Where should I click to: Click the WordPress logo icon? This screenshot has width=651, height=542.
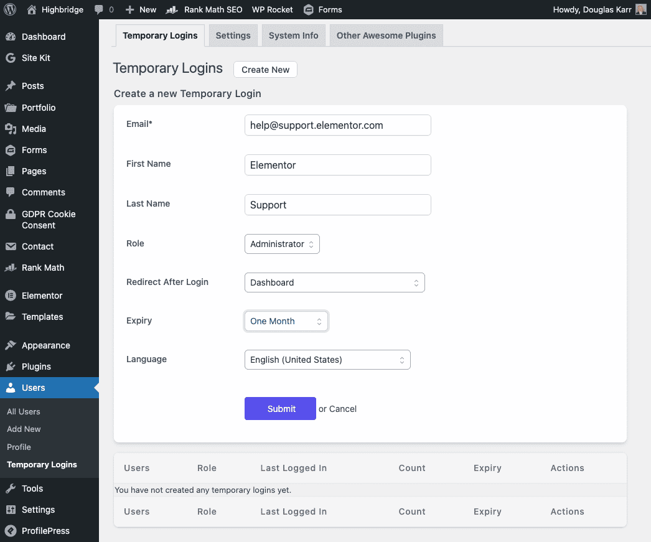click(10, 9)
